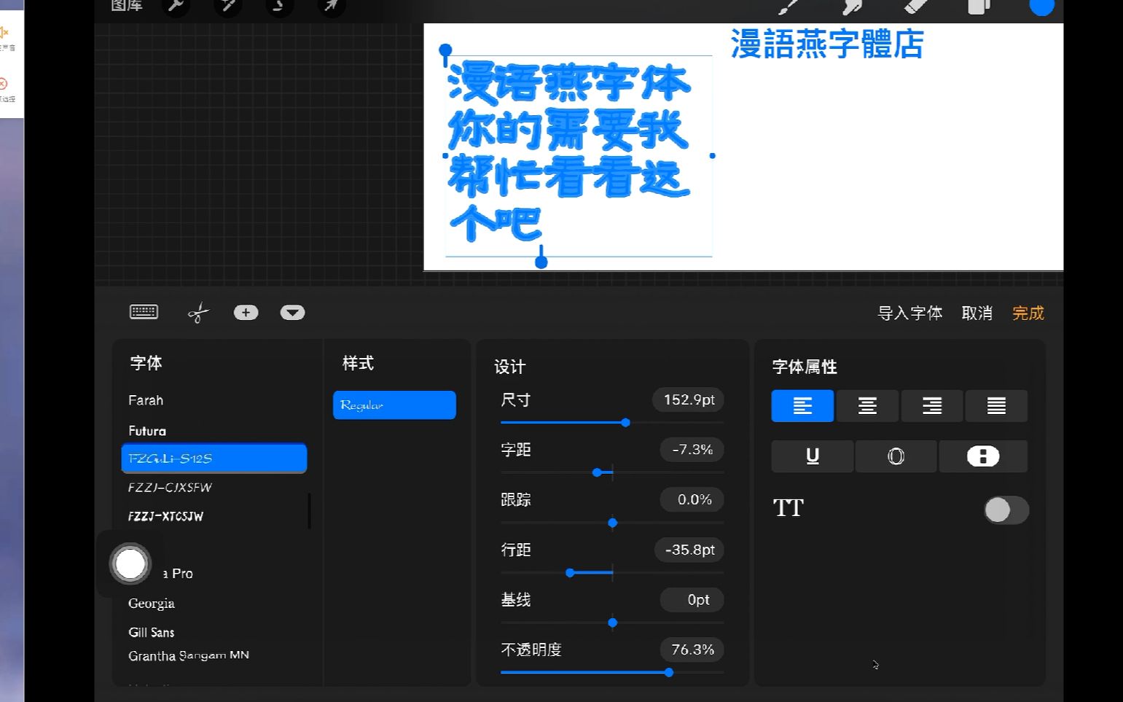The height and width of the screenshot is (702, 1123).
Task: Select the highlighted FZGuLi-S12S font
Action: pyautogui.click(x=214, y=459)
